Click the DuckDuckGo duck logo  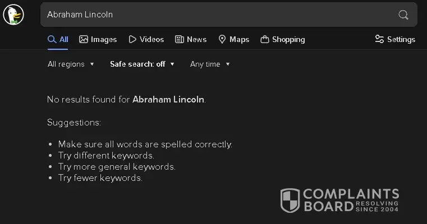click(13, 14)
